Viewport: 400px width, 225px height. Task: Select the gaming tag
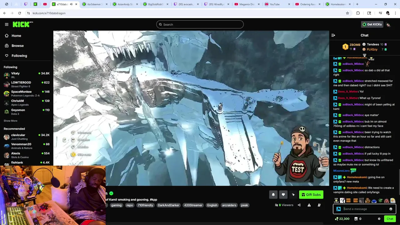(116, 205)
